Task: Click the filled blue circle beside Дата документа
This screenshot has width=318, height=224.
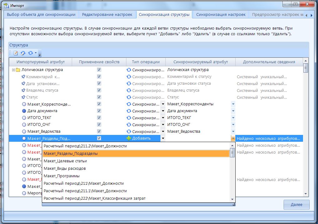Action: click(24, 111)
